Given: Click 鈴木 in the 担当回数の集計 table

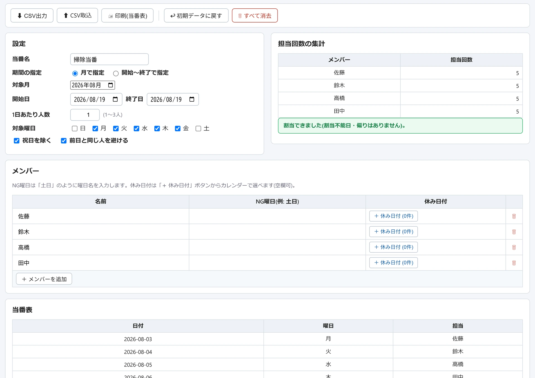Looking at the screenshot, I should click(x=339, y=85).
